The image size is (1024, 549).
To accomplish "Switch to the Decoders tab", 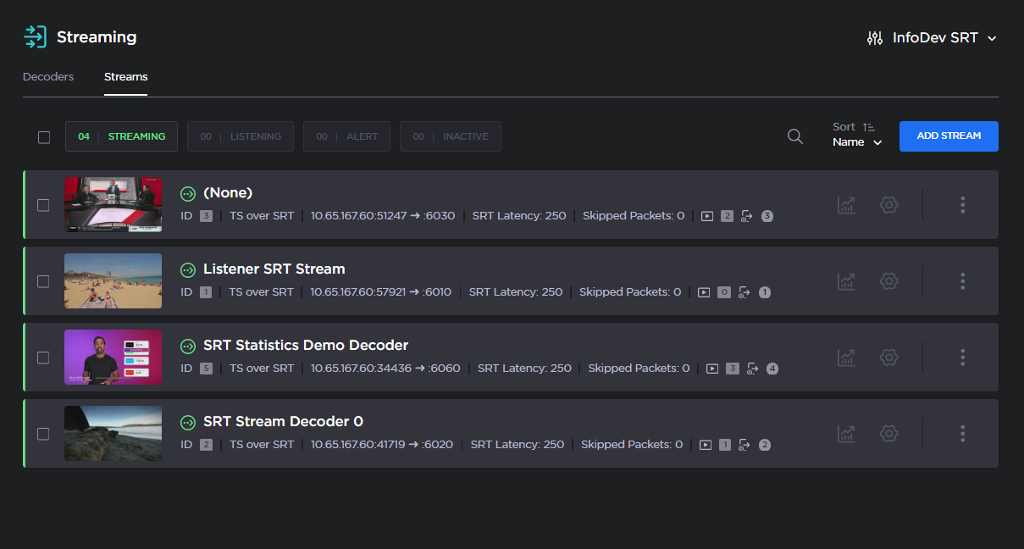I will (x=47, y=76).
